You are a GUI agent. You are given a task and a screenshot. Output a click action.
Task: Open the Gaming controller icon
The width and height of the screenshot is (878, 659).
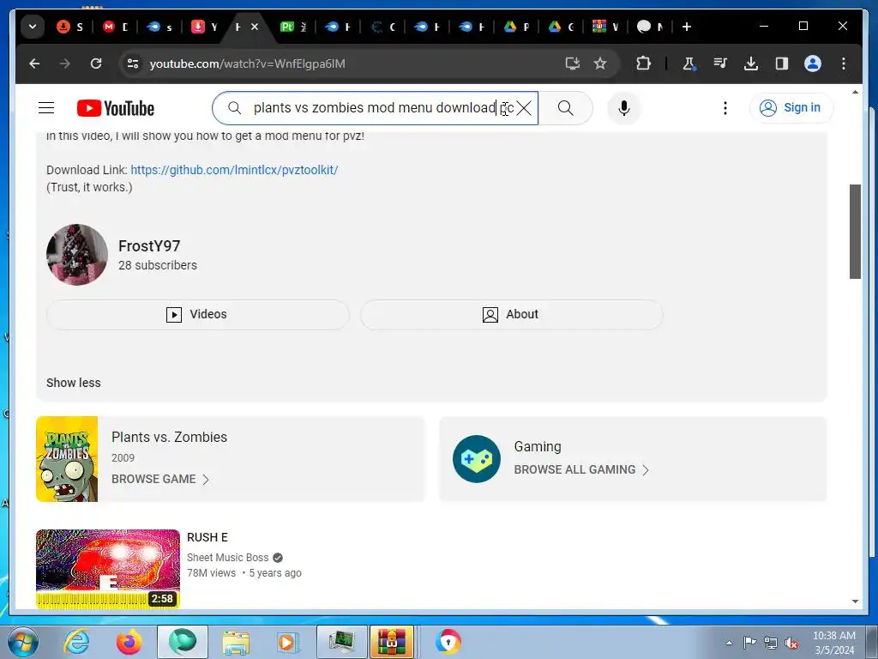[x=477, y=459]
